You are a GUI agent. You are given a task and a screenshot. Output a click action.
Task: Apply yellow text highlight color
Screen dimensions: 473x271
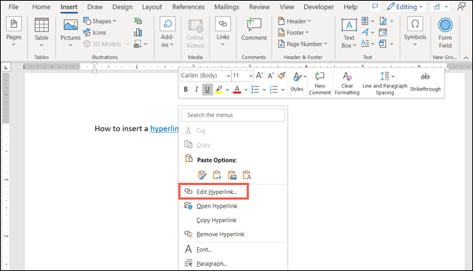[x=219, y=90]
